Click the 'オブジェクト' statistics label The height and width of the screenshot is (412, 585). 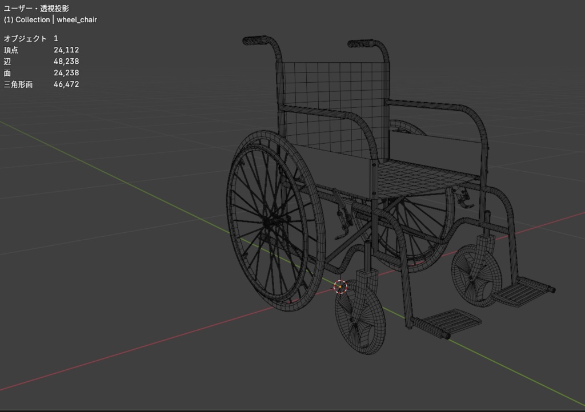(25, 38)
